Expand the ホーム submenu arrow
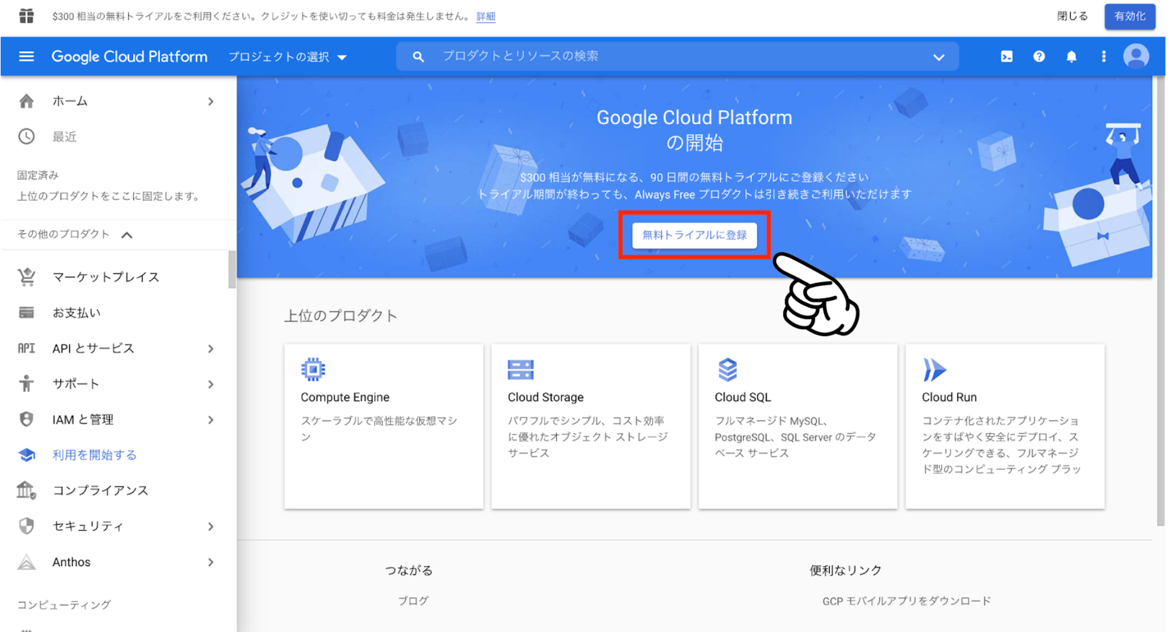This screenshot has width=1170, height=632. pos(211,102)
